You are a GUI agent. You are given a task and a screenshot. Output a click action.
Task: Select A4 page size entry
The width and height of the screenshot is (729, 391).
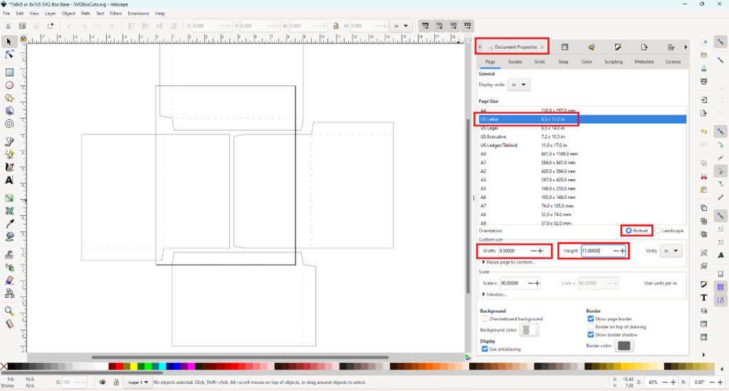[483, 110]
